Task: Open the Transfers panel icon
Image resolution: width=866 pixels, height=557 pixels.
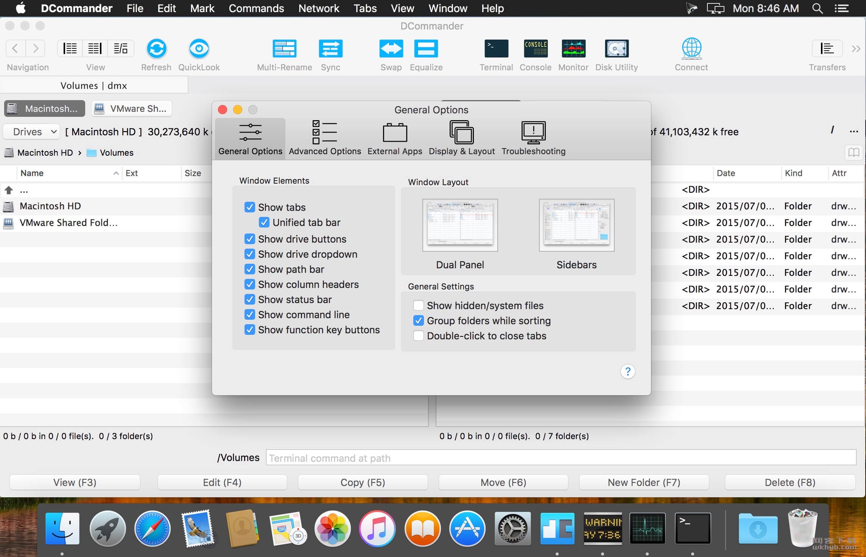Action: (x=827, y=48)
